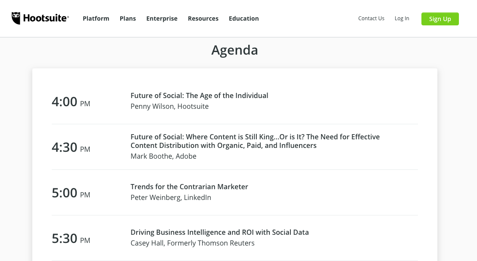477x261 pixels.
Task: Click 'Trends for the Contrarian Marketer' session
Action: [189, 187]
